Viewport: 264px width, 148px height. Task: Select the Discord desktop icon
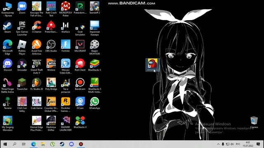(7, 65)
